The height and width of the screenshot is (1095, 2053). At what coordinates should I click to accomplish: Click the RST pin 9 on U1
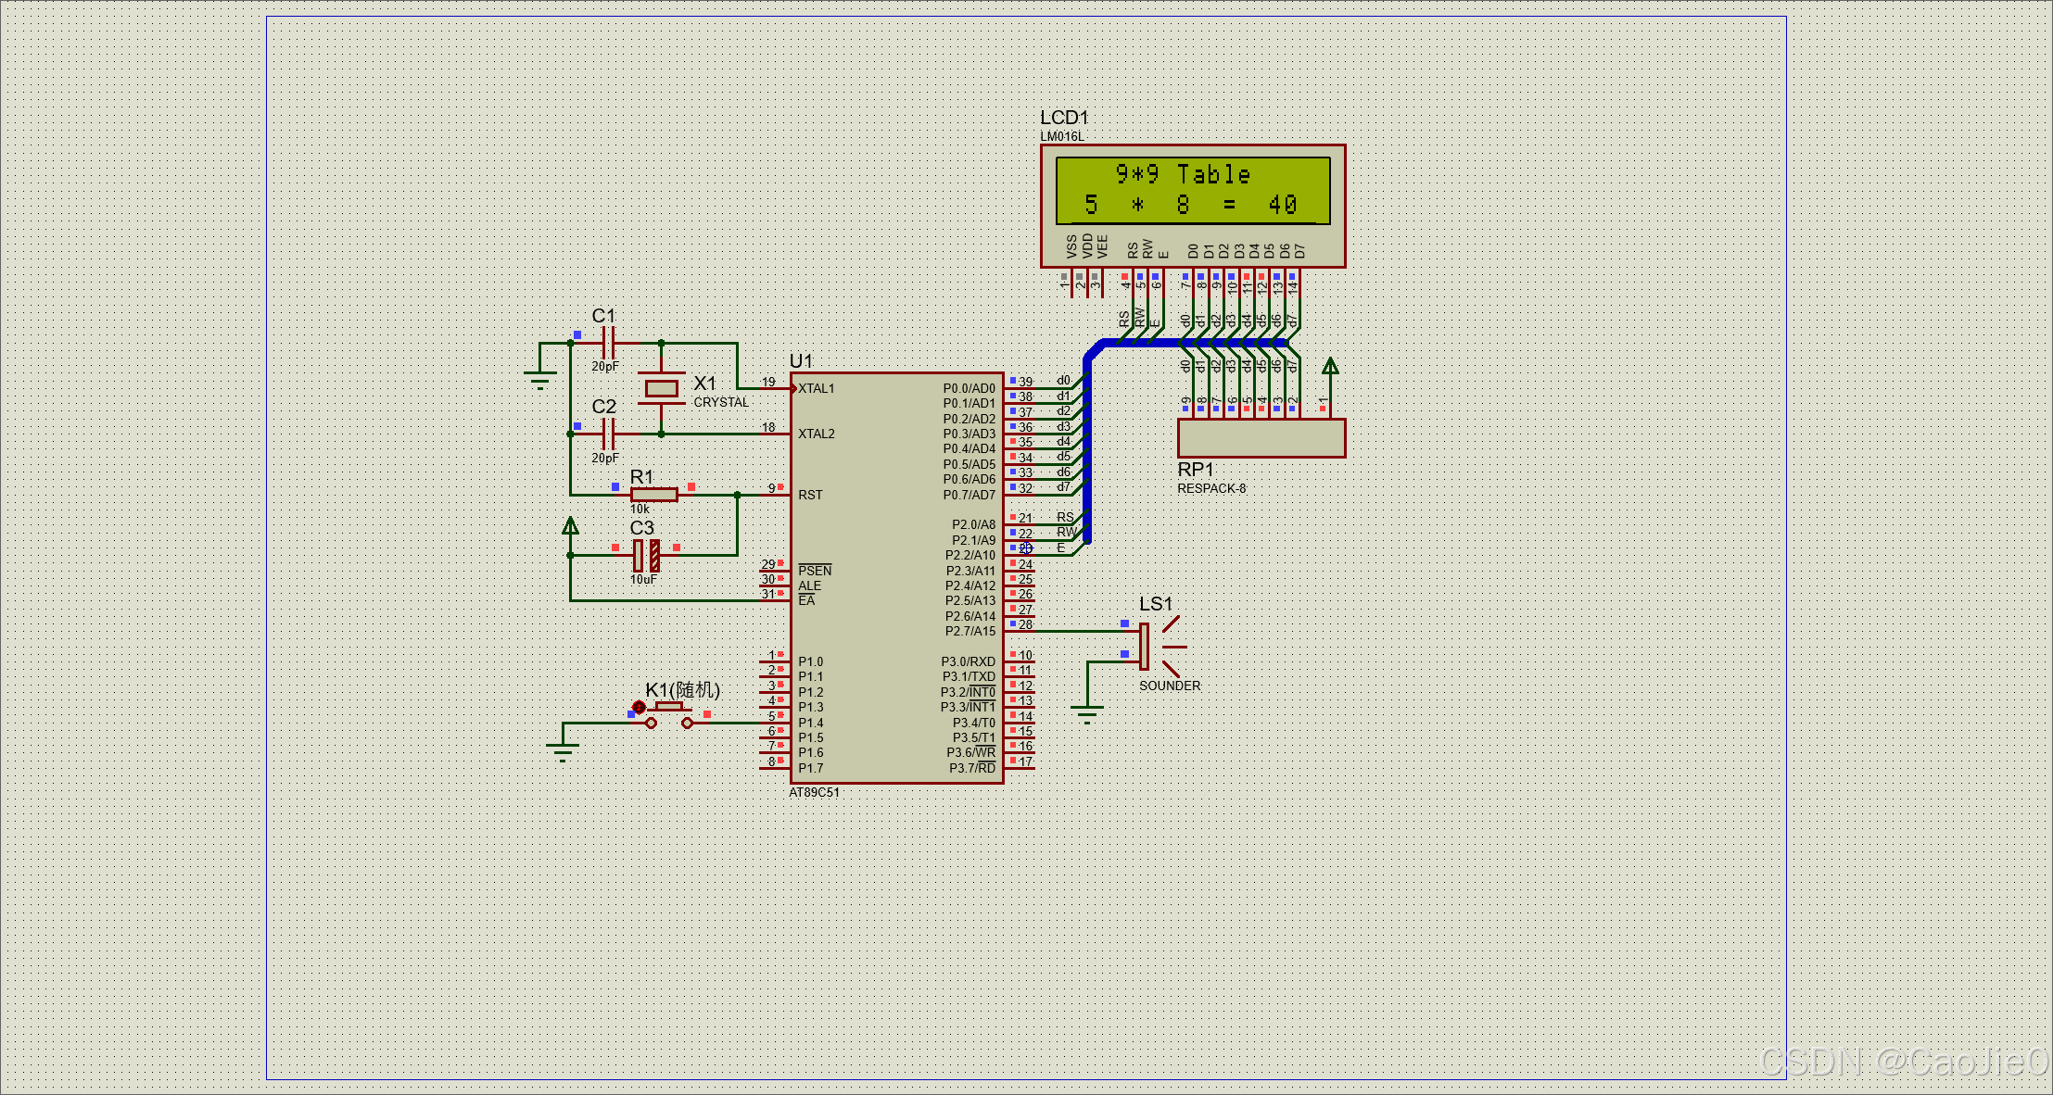pyautogui.click(x=775, y=495)
